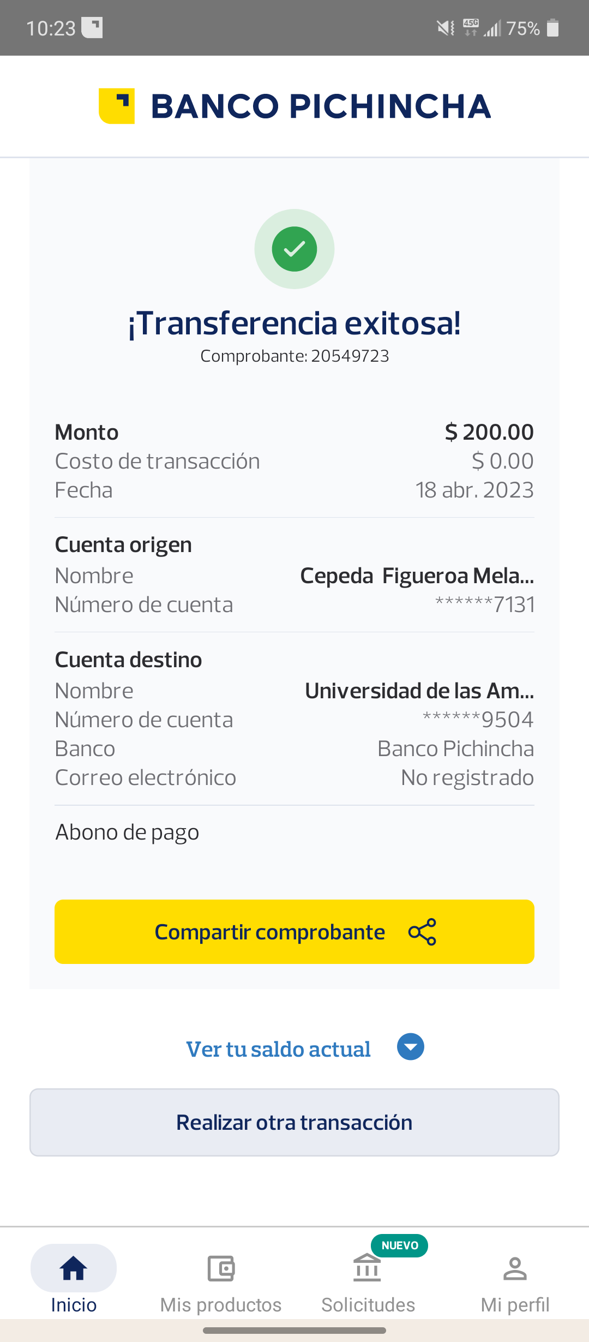This screenshot has width=589, height=1342.
Task: Tap the truncated Universidad de las Am... name
Action: coord(419,691)
